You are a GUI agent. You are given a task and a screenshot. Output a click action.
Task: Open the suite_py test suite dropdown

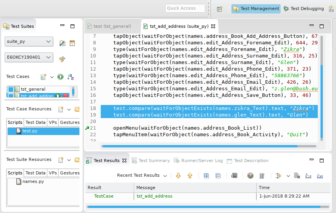click(x=29, y=41)
